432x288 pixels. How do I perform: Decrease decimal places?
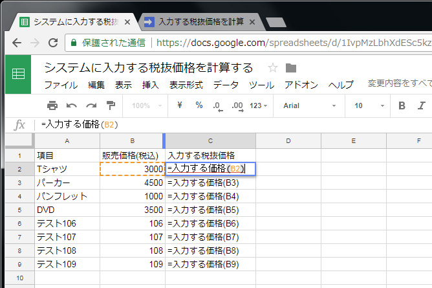click(x=218, y=106)
